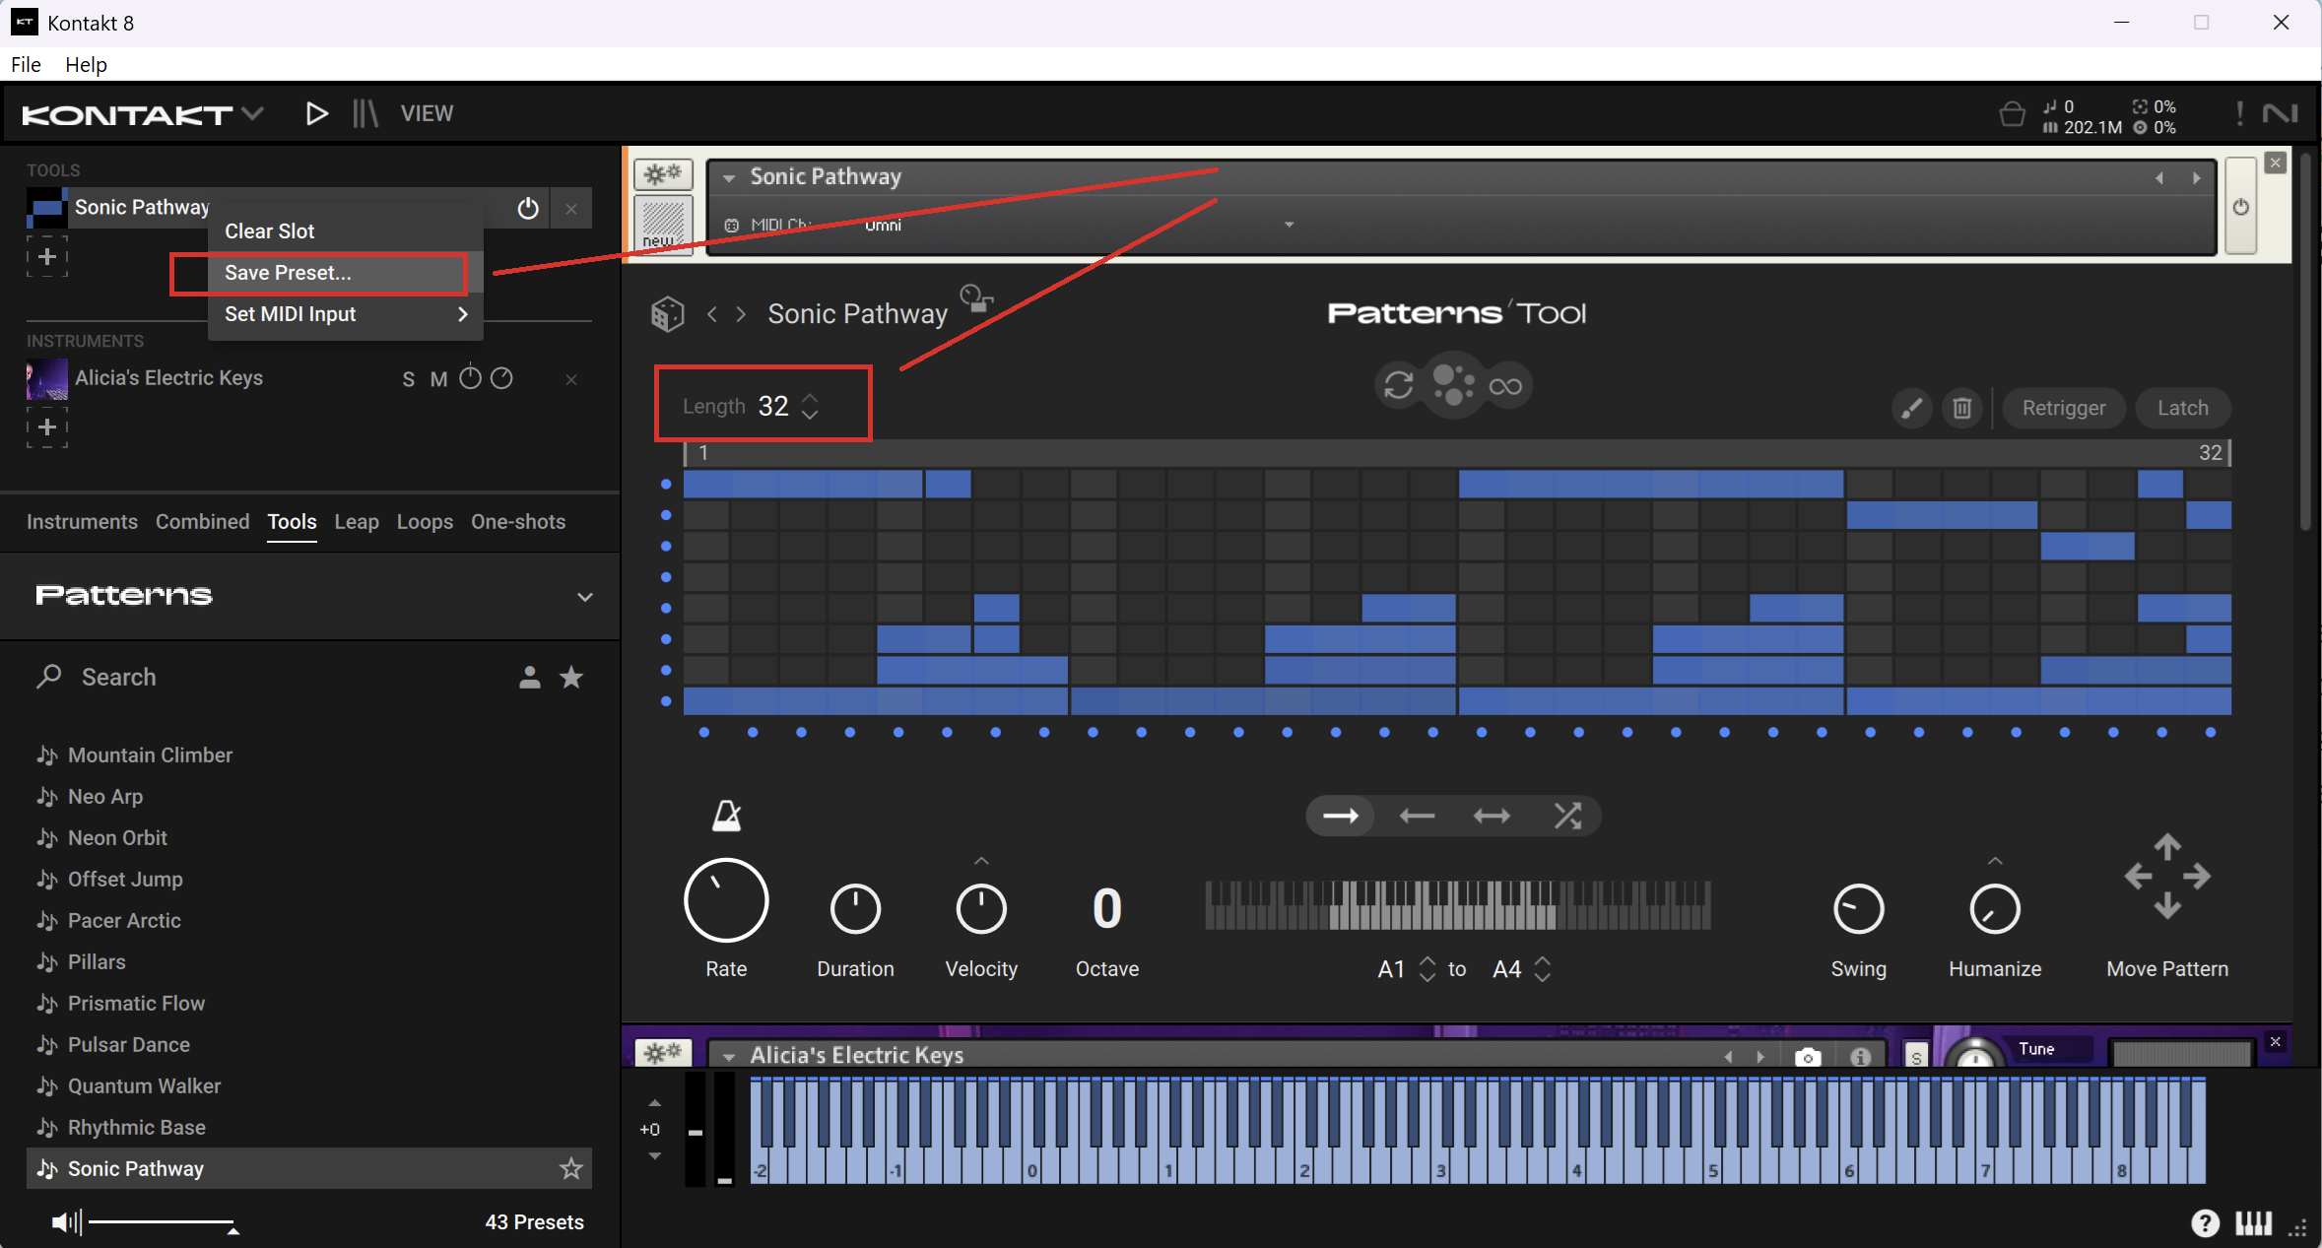
Task: Enable the Latch button
Action: (2182, 408)
